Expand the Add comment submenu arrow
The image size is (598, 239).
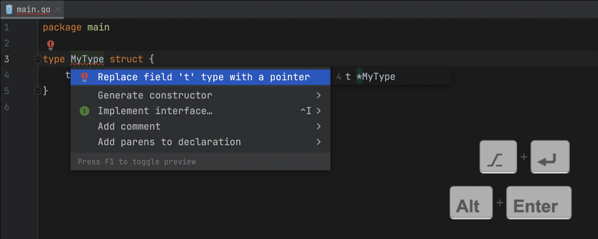[318, 127]
